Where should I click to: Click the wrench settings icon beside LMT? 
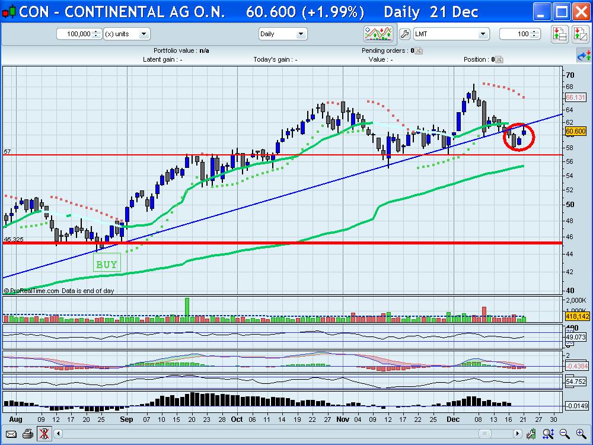(404, 34)
